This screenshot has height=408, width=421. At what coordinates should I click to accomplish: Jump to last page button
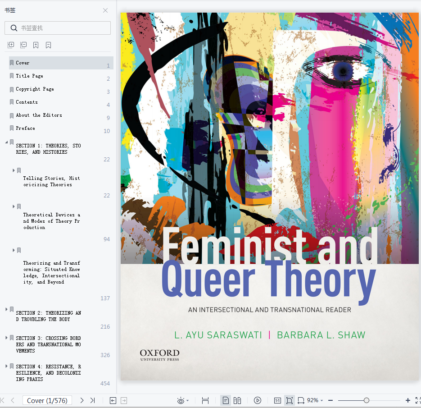tap(93, 400)
